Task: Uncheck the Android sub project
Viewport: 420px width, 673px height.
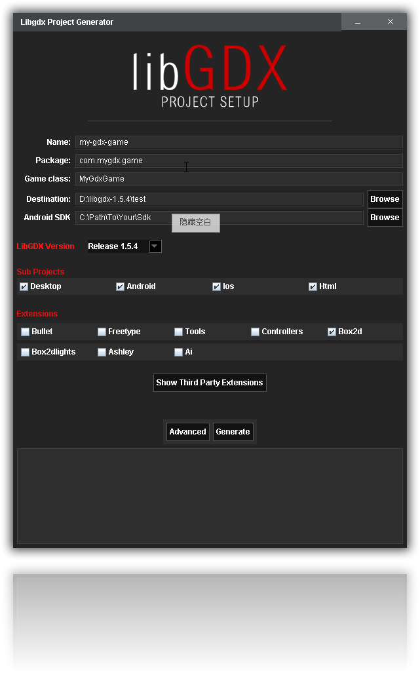Action: click(120, 287)
